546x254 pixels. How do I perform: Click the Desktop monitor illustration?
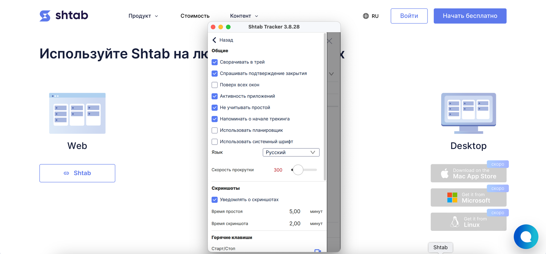coord(468,113)
